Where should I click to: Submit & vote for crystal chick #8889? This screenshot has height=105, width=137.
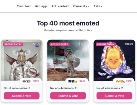(x=114, y=96)
